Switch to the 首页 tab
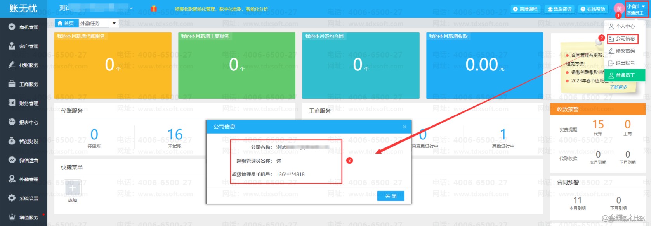The width and height of the screenshot is (651, 226). coord(66,23)
